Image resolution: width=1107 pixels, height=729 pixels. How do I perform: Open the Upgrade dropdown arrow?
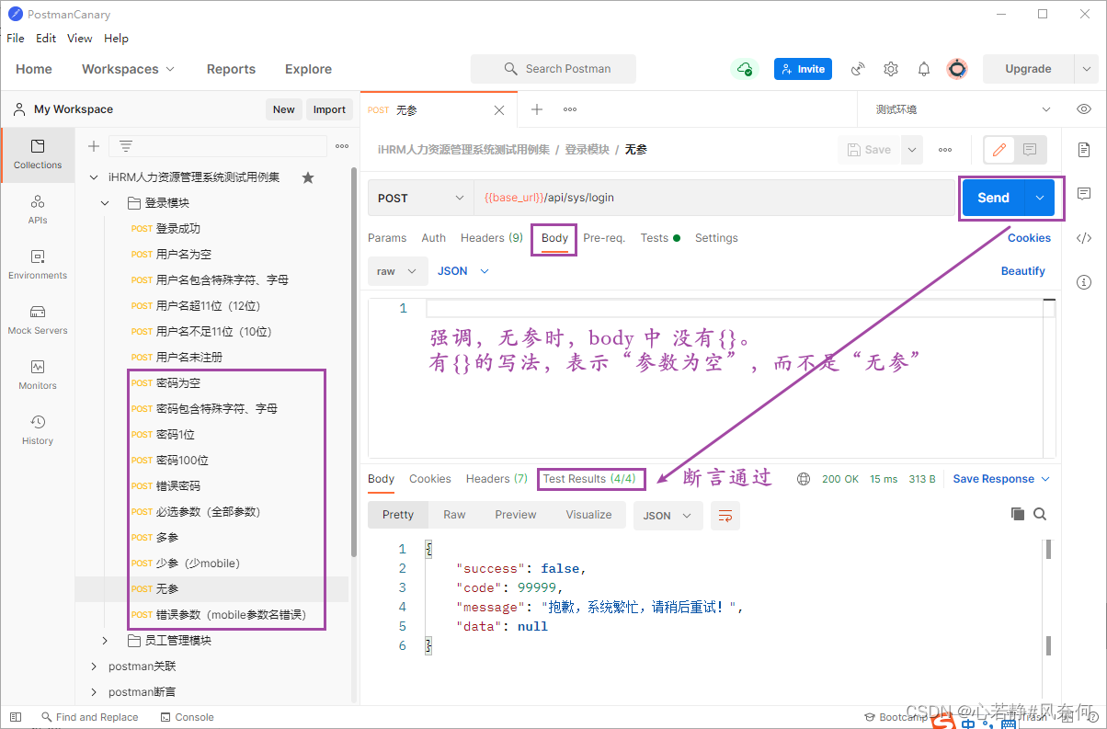pyautogui.click(x=1086, y=69)
